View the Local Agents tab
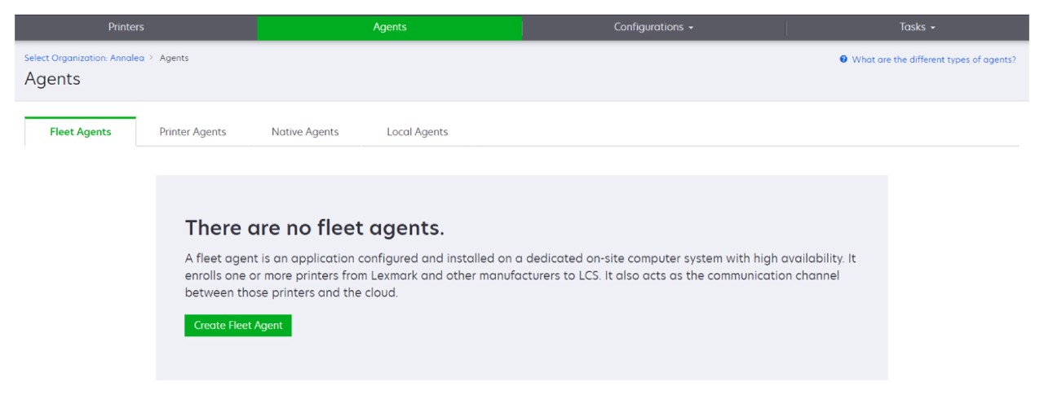This screenshot has height=408, width=1044. coord(417,132)
